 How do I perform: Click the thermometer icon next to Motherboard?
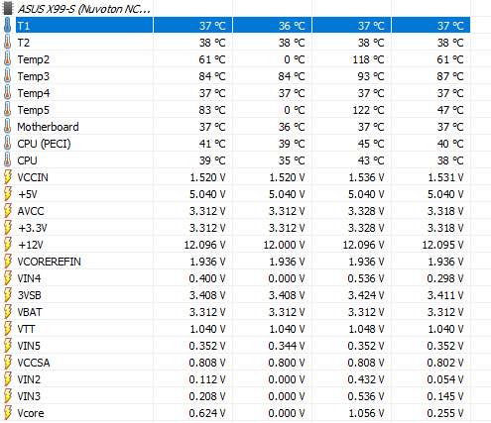point(7,127)
